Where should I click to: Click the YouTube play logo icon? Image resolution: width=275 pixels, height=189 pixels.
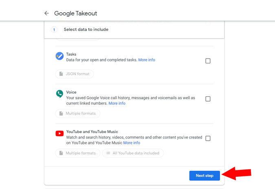pyautogui.click(x=59, y=134)
